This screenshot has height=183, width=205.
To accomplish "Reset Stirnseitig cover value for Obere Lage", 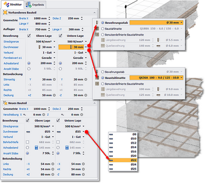I will (x=54, y=79).
